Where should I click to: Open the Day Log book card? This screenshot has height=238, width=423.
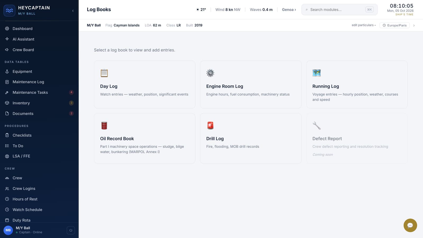(x=145, y=84)
